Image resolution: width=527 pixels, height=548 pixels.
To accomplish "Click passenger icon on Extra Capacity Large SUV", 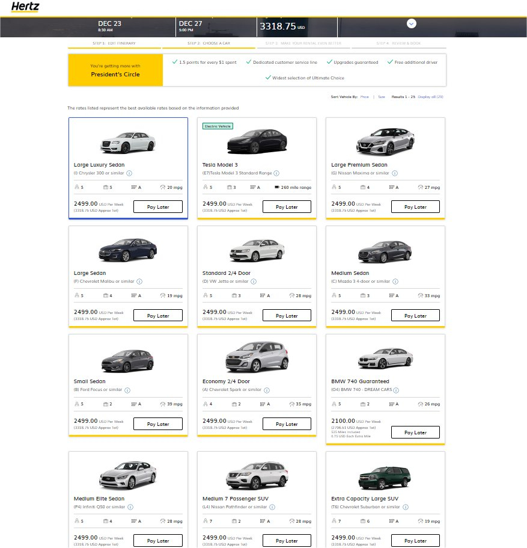I will click(334, 521).
